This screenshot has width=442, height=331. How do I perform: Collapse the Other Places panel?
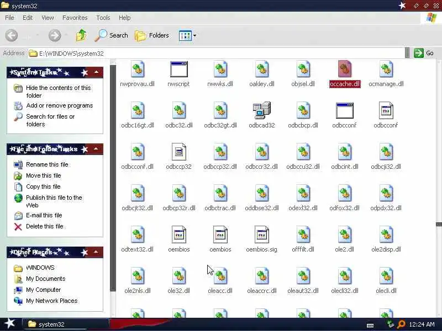[96, 252]
